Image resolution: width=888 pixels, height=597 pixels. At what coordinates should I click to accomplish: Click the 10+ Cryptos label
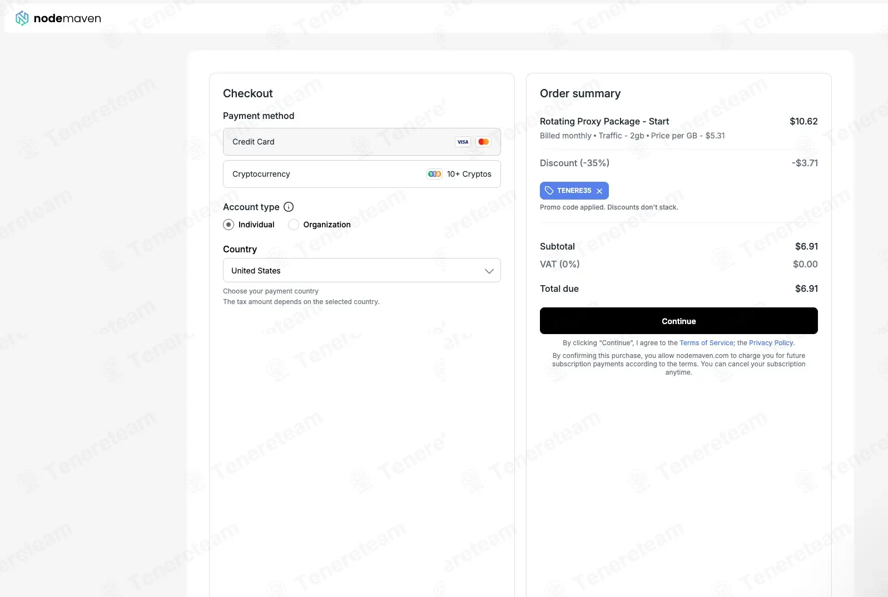(x=469, y=174)
